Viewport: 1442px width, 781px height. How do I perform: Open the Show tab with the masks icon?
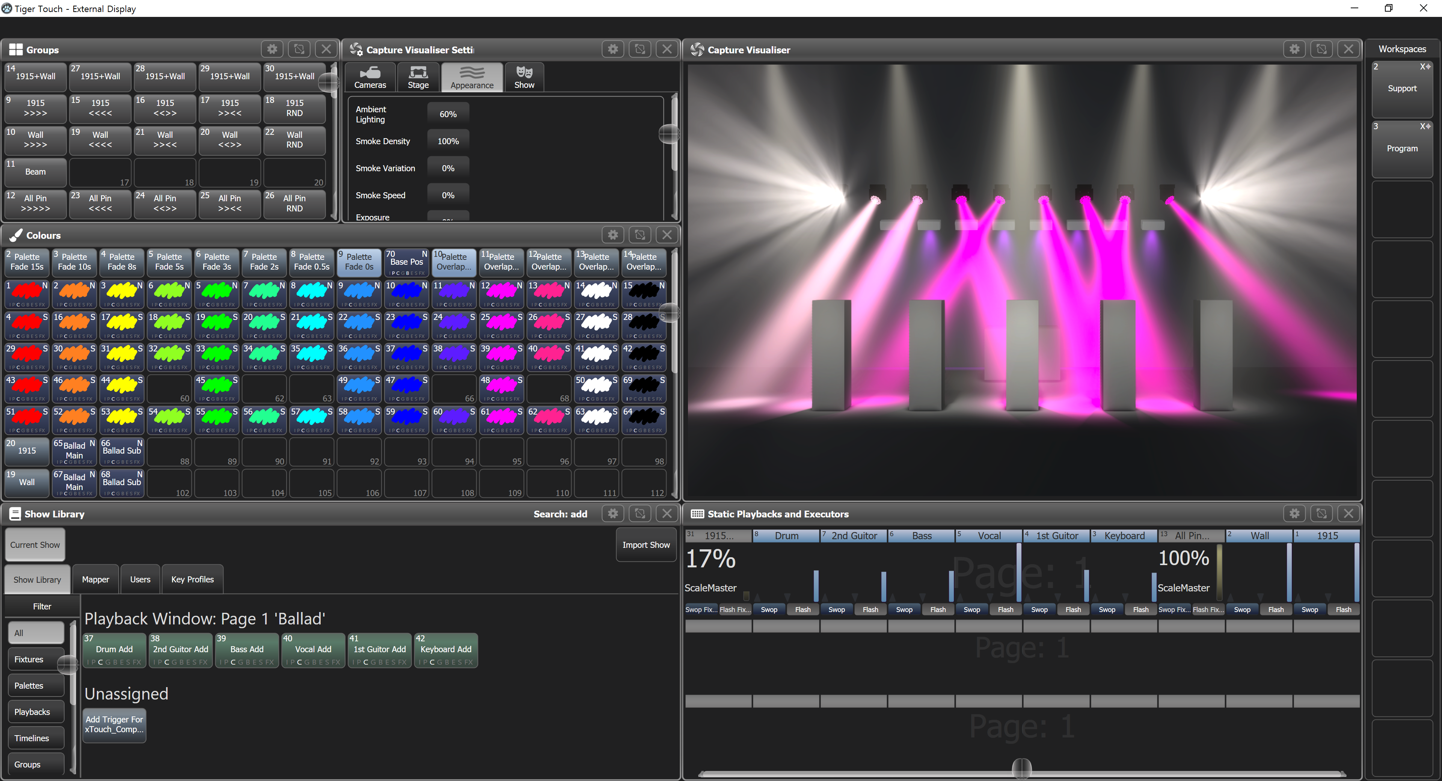524,77
